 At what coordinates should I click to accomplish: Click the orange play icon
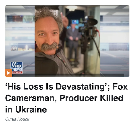[9, 73]
